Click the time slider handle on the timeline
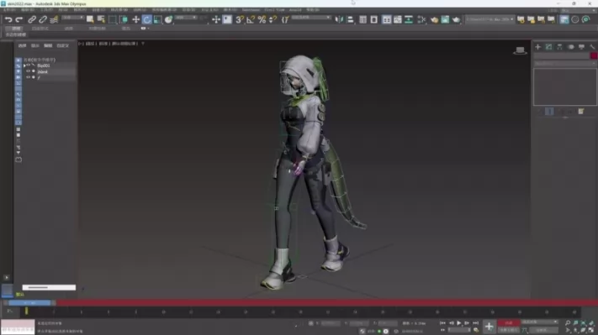The height and width of the screenshot is (335, 598). 29,303
